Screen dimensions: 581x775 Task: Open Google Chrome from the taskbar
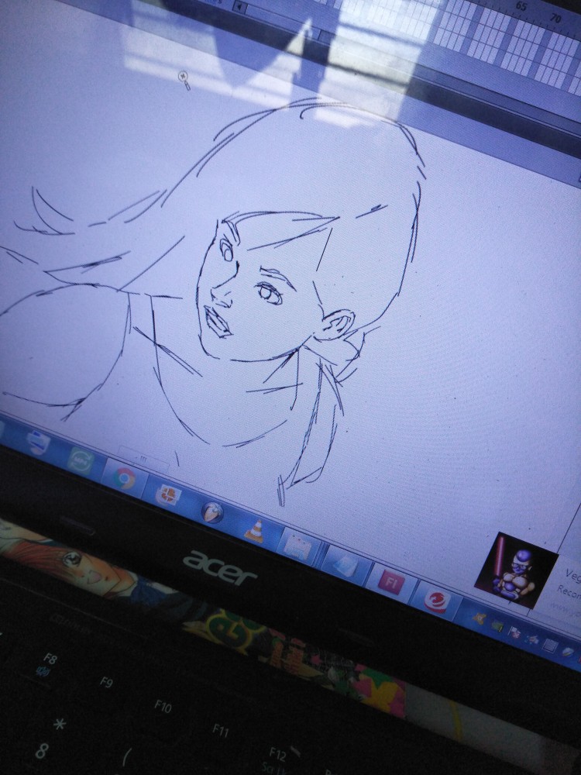pos(125,478)
